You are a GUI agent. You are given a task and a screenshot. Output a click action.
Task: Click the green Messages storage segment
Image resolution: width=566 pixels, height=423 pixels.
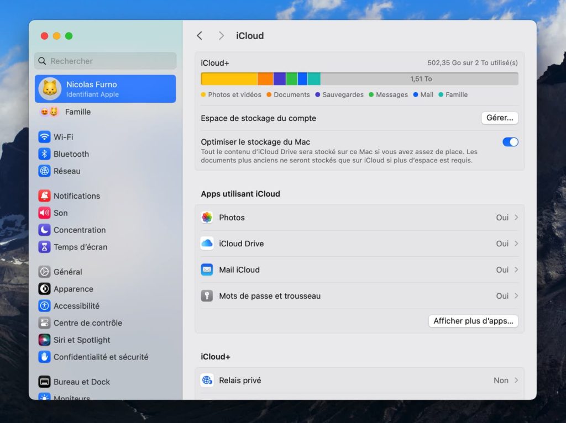(x=292, y=78)
